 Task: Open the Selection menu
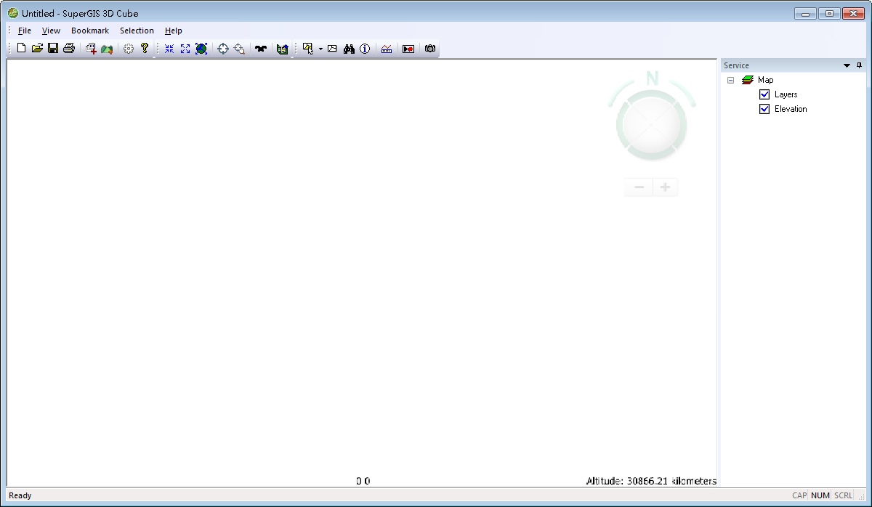tap(137, 31)
